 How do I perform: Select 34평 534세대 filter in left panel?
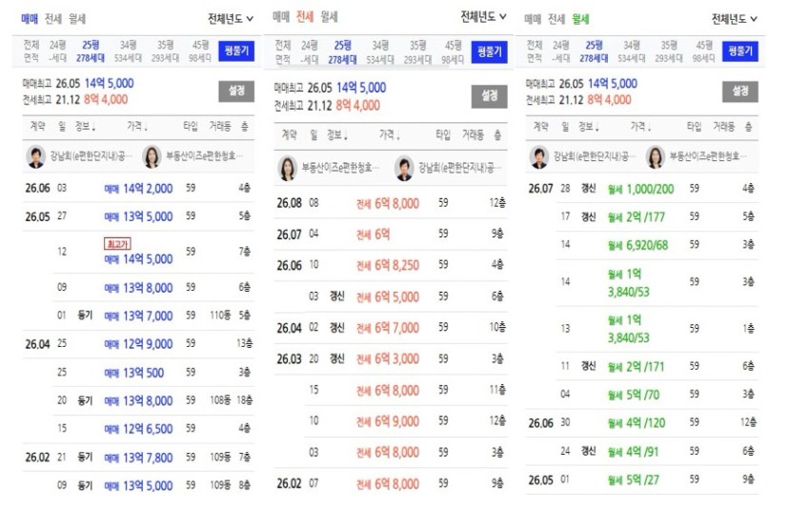coord(128,51)
